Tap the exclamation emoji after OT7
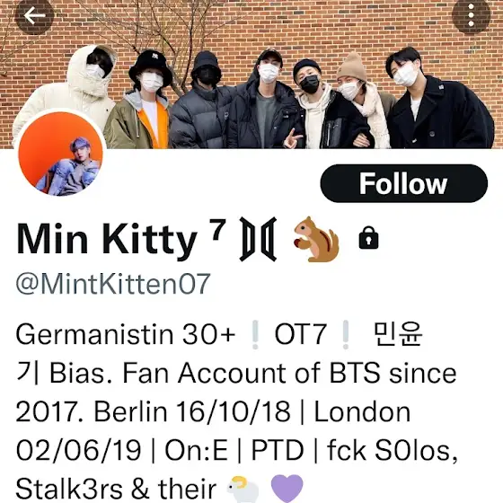 pyautogui.click(x=346, y=335)
